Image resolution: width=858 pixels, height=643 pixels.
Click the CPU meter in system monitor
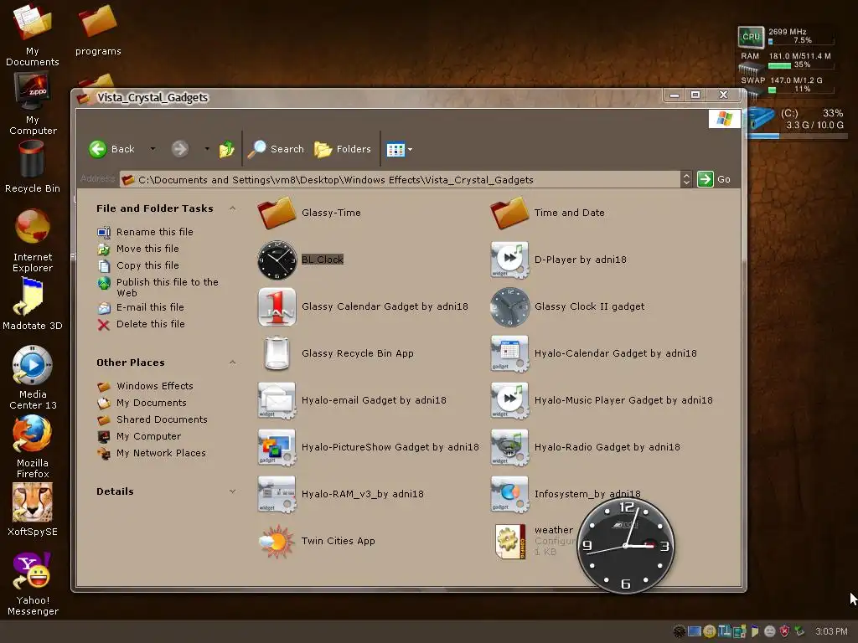click(785, 37)
